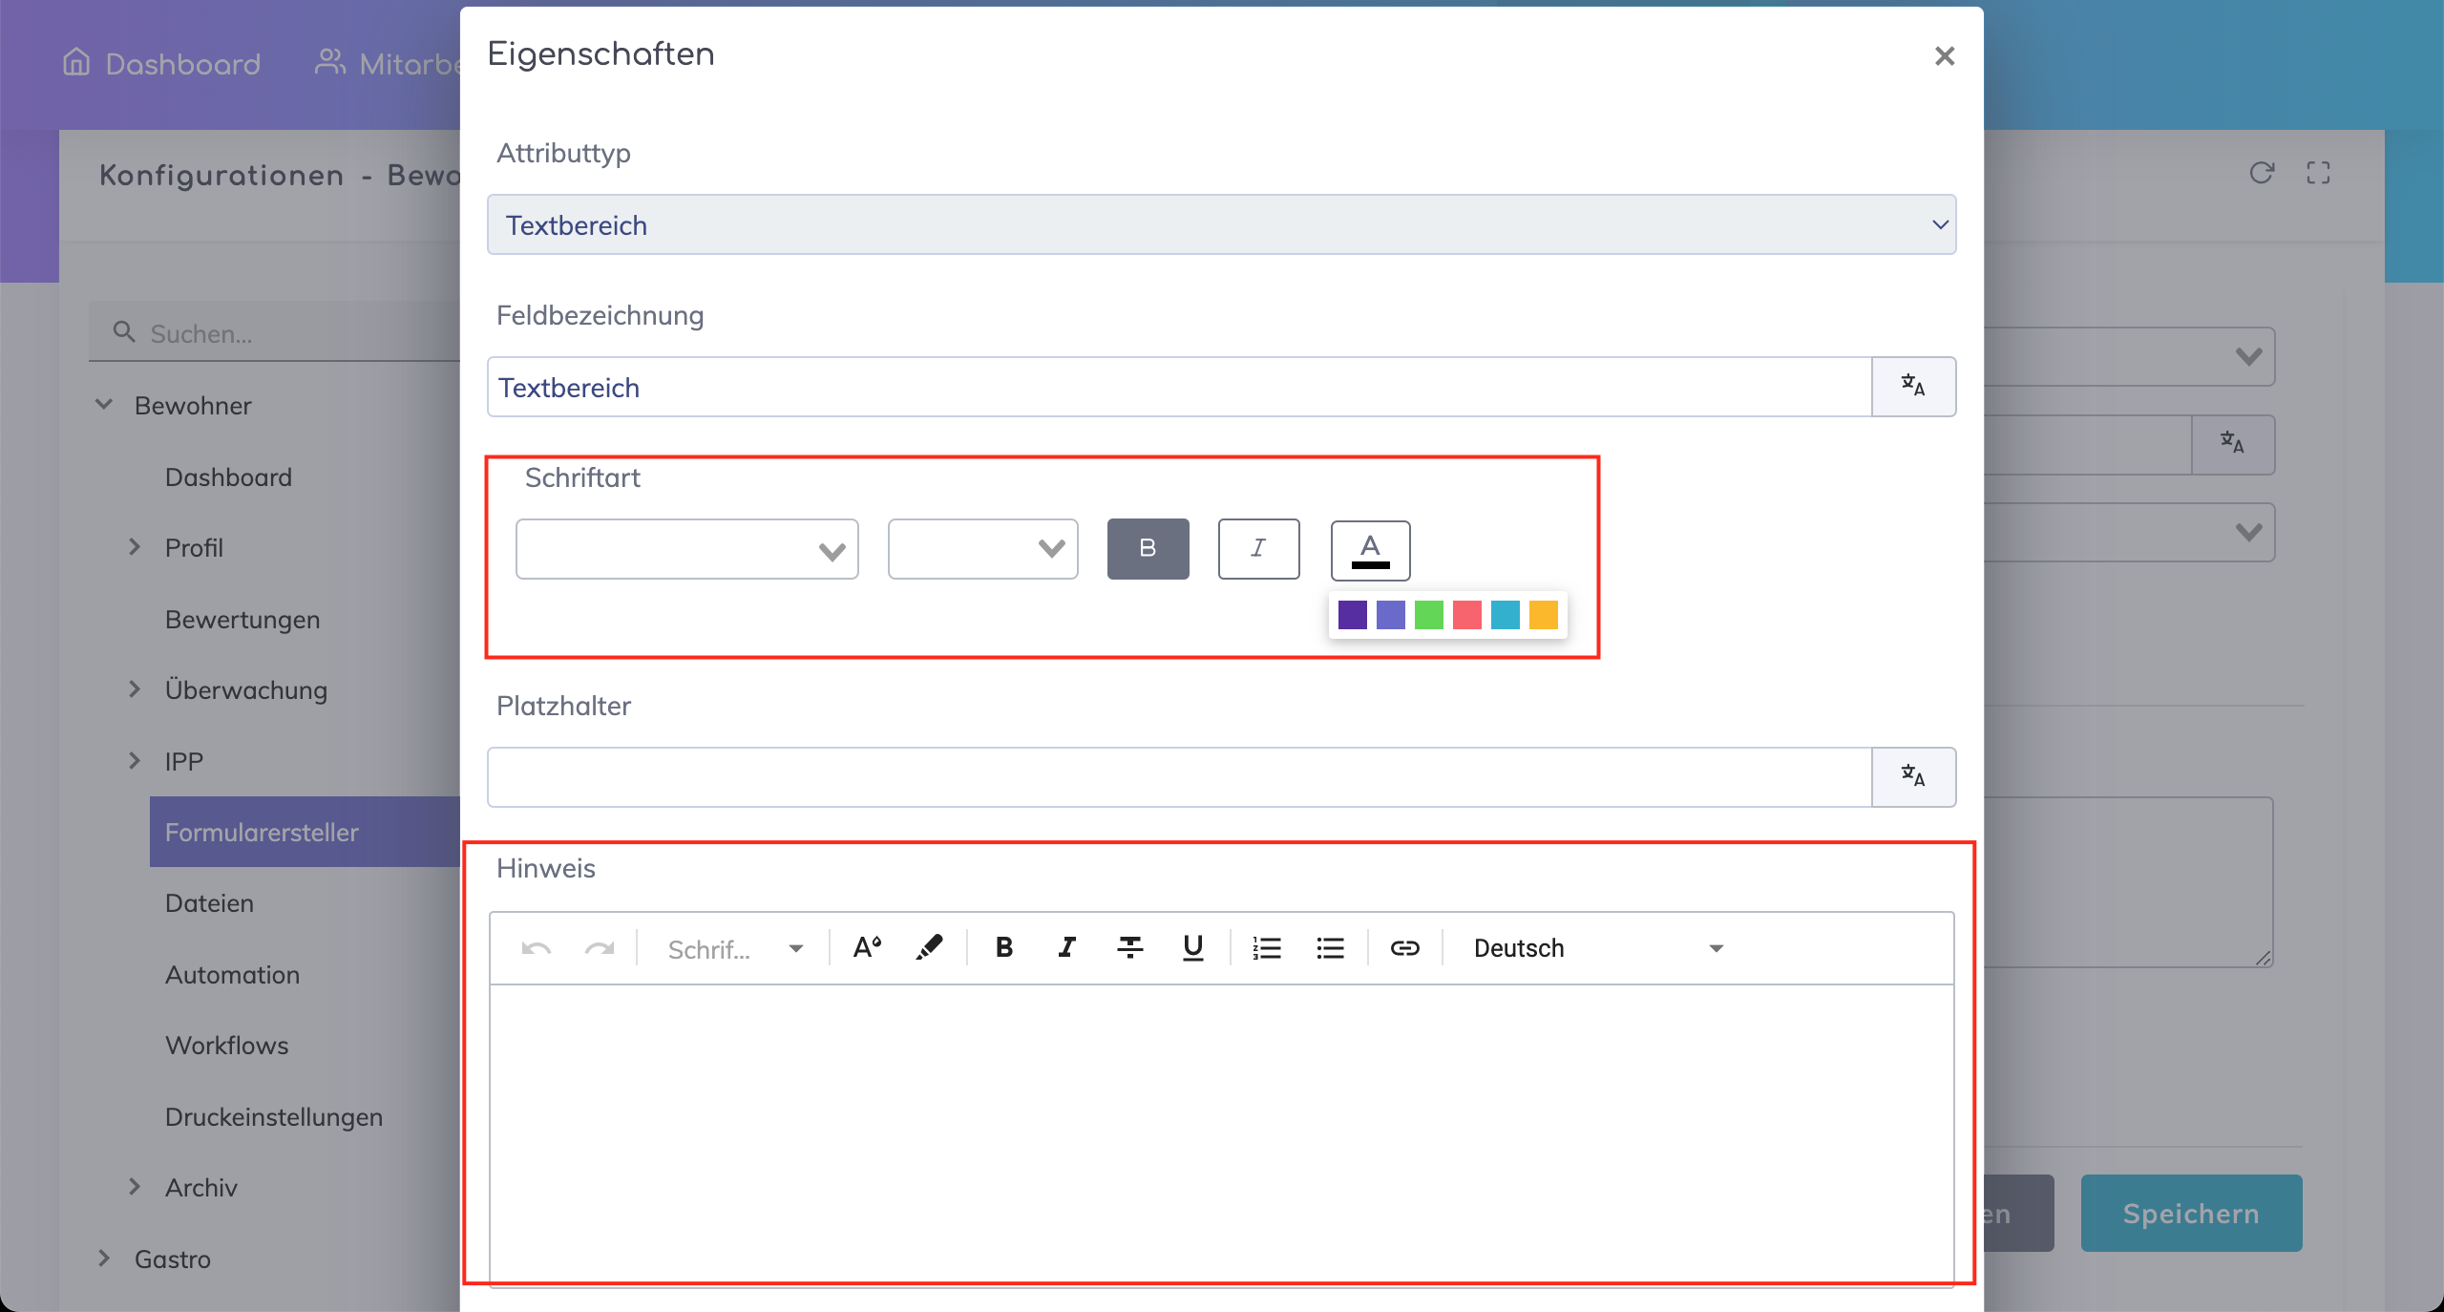Screen dimensions: 2444x1312
Task: Click translate icon next to Platzhalter field
Action: (1913, 776)
